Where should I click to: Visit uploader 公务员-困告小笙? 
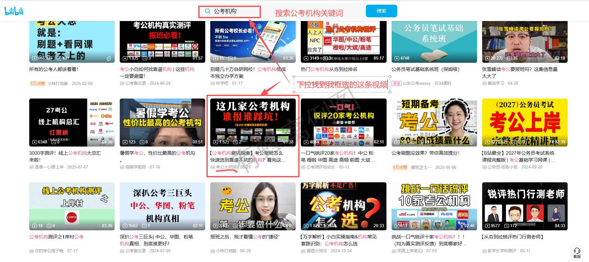[x=503, y=167]
